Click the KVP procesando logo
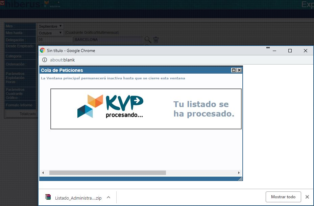Viewport: 314px width, 206px height. (110, 106)
